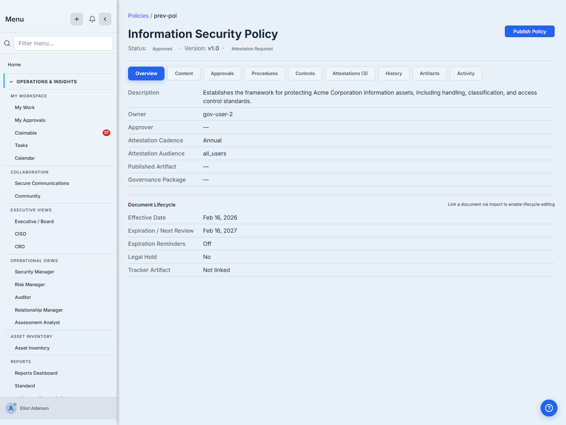Collapse the Operations & Insights section
The height and width of the screenshot is (425, 566).
click(58, 82)
